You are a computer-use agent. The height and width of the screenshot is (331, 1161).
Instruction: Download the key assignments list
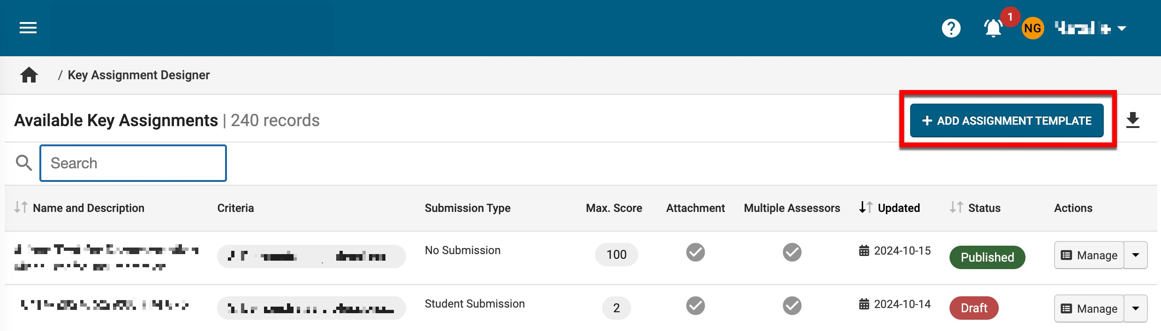1132,120
